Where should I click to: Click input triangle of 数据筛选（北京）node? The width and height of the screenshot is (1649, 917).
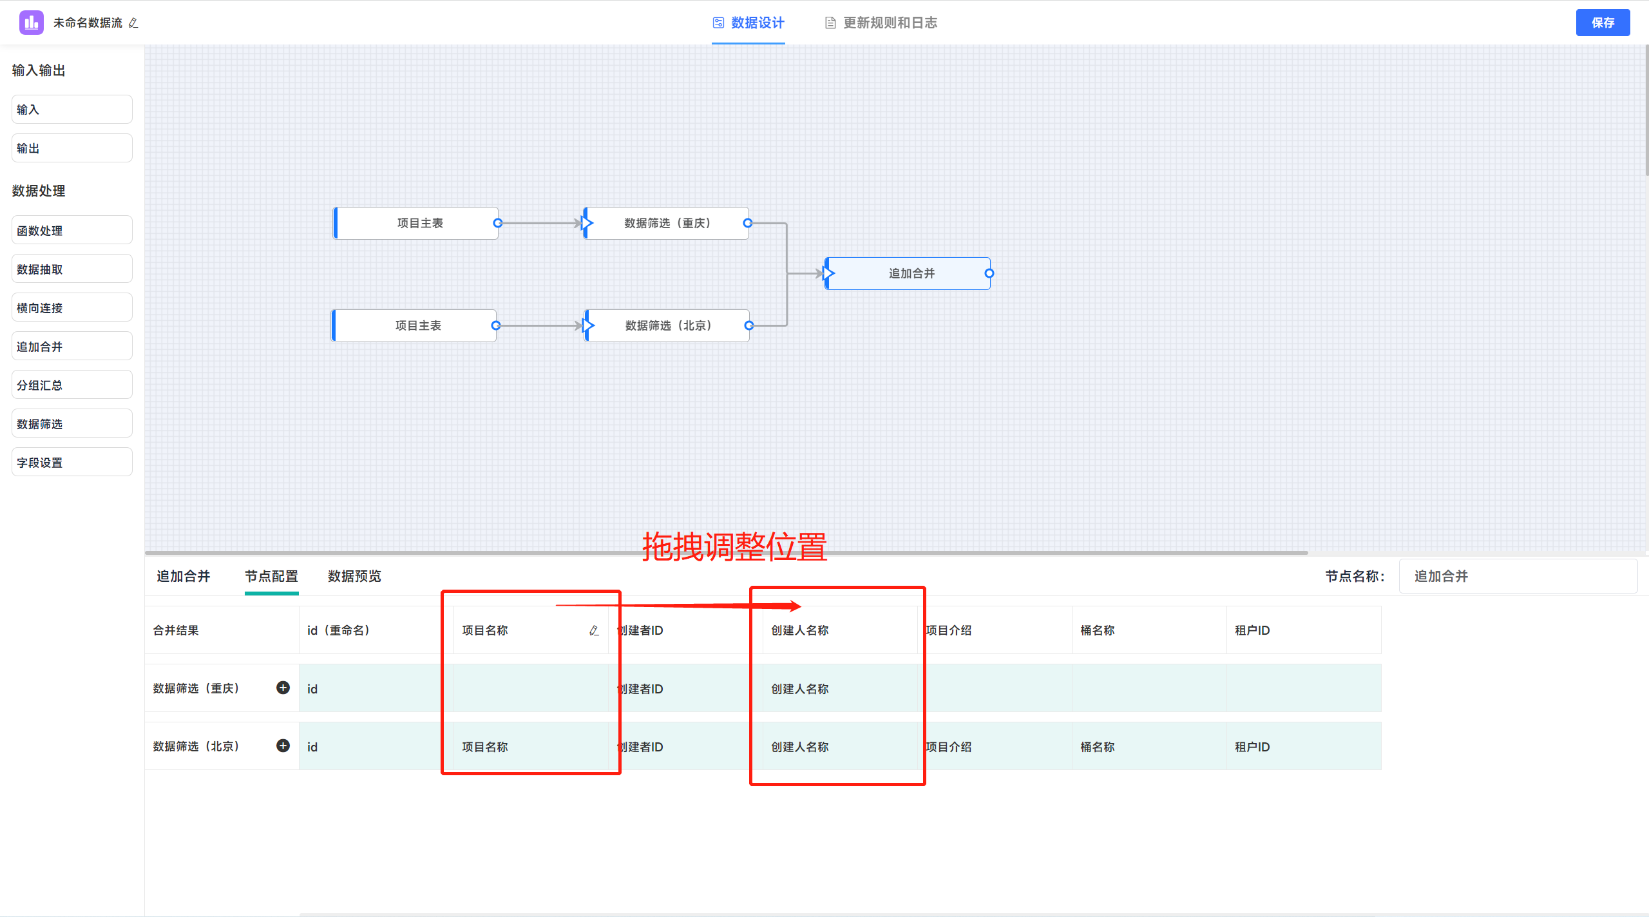[587, 325]
